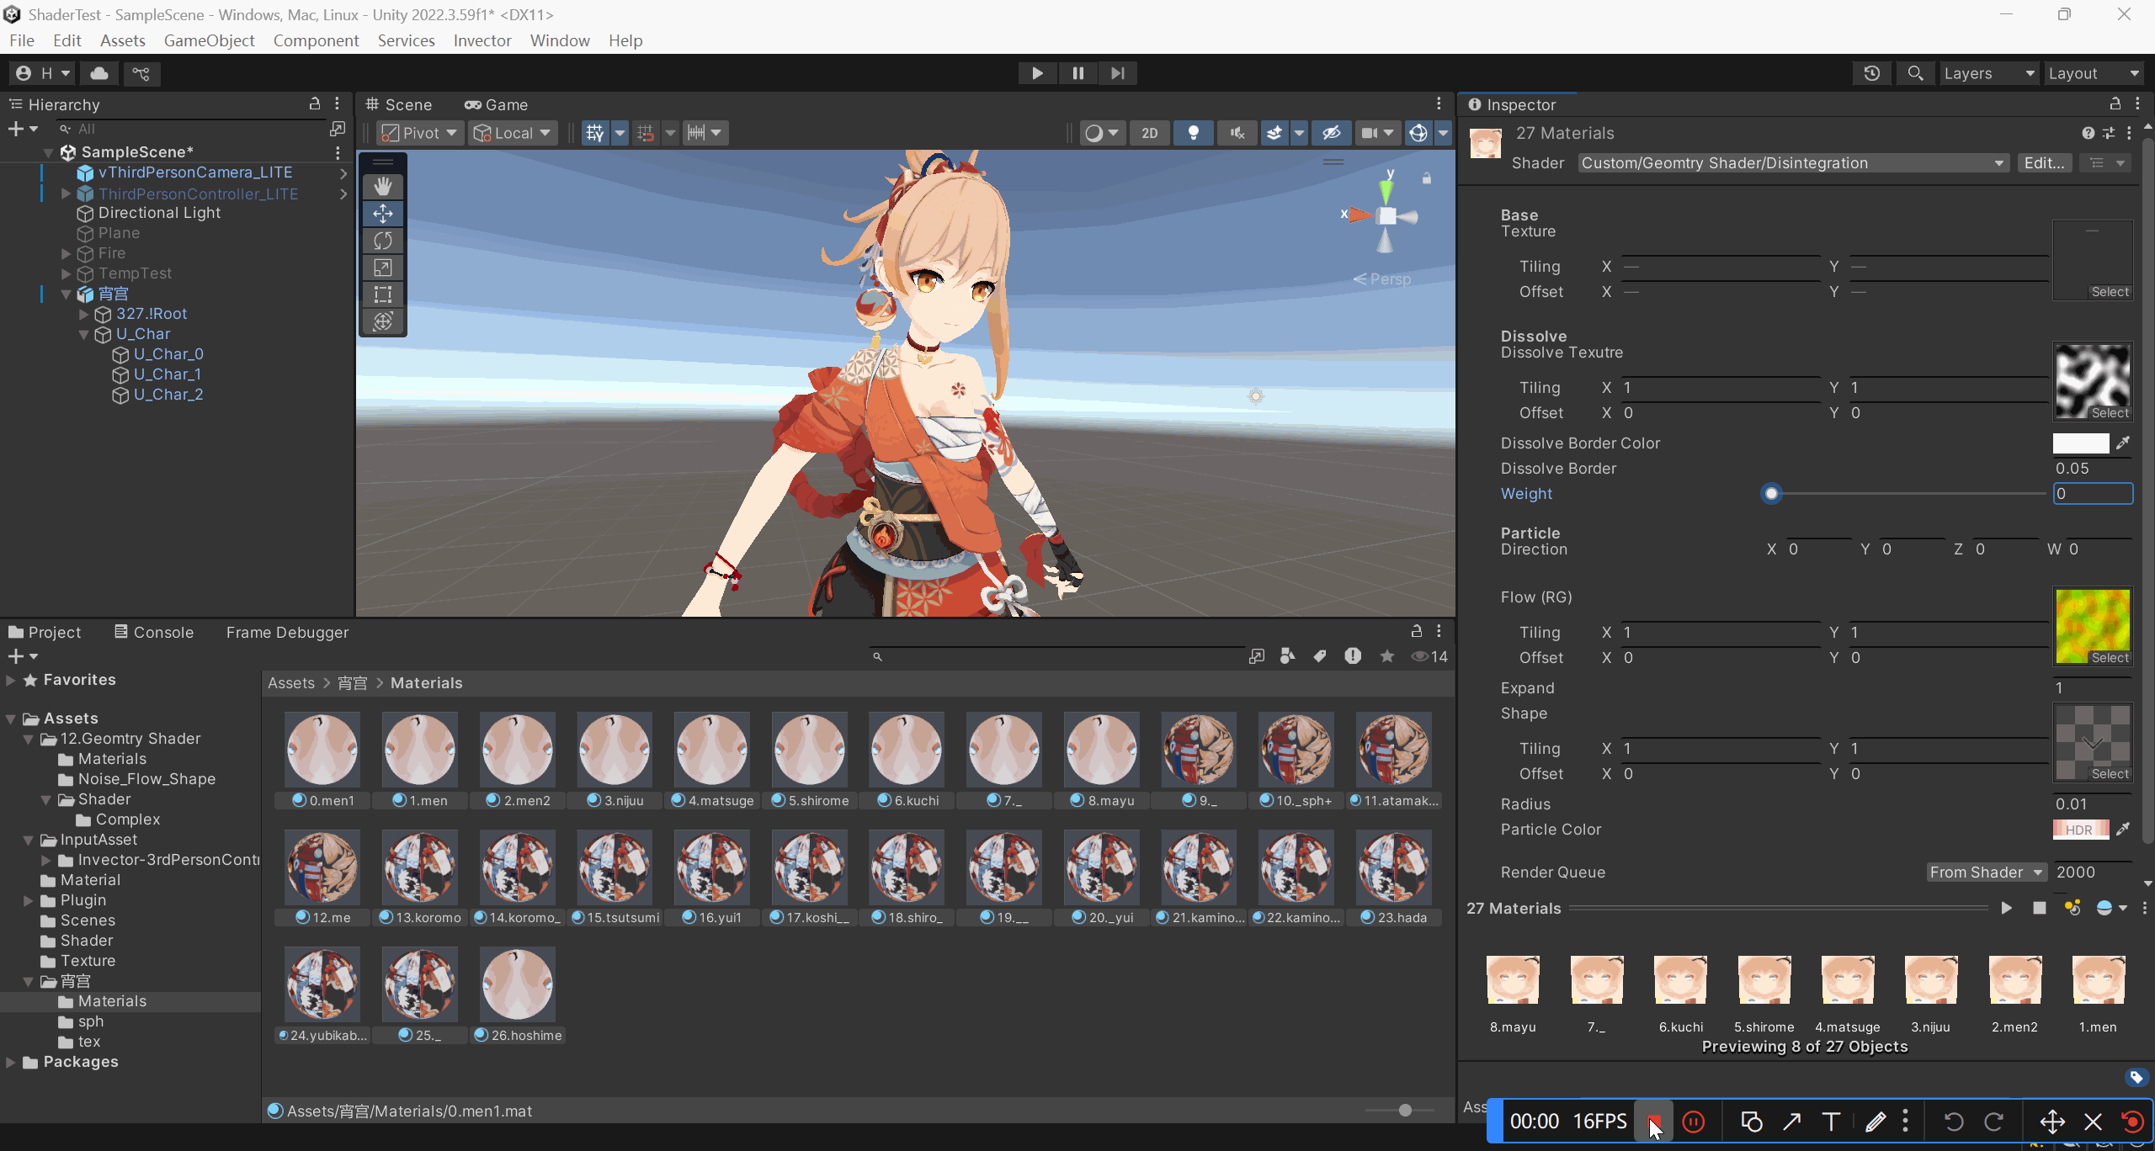
Task: Click search by label tag icon
Action: coord(1320,656)
